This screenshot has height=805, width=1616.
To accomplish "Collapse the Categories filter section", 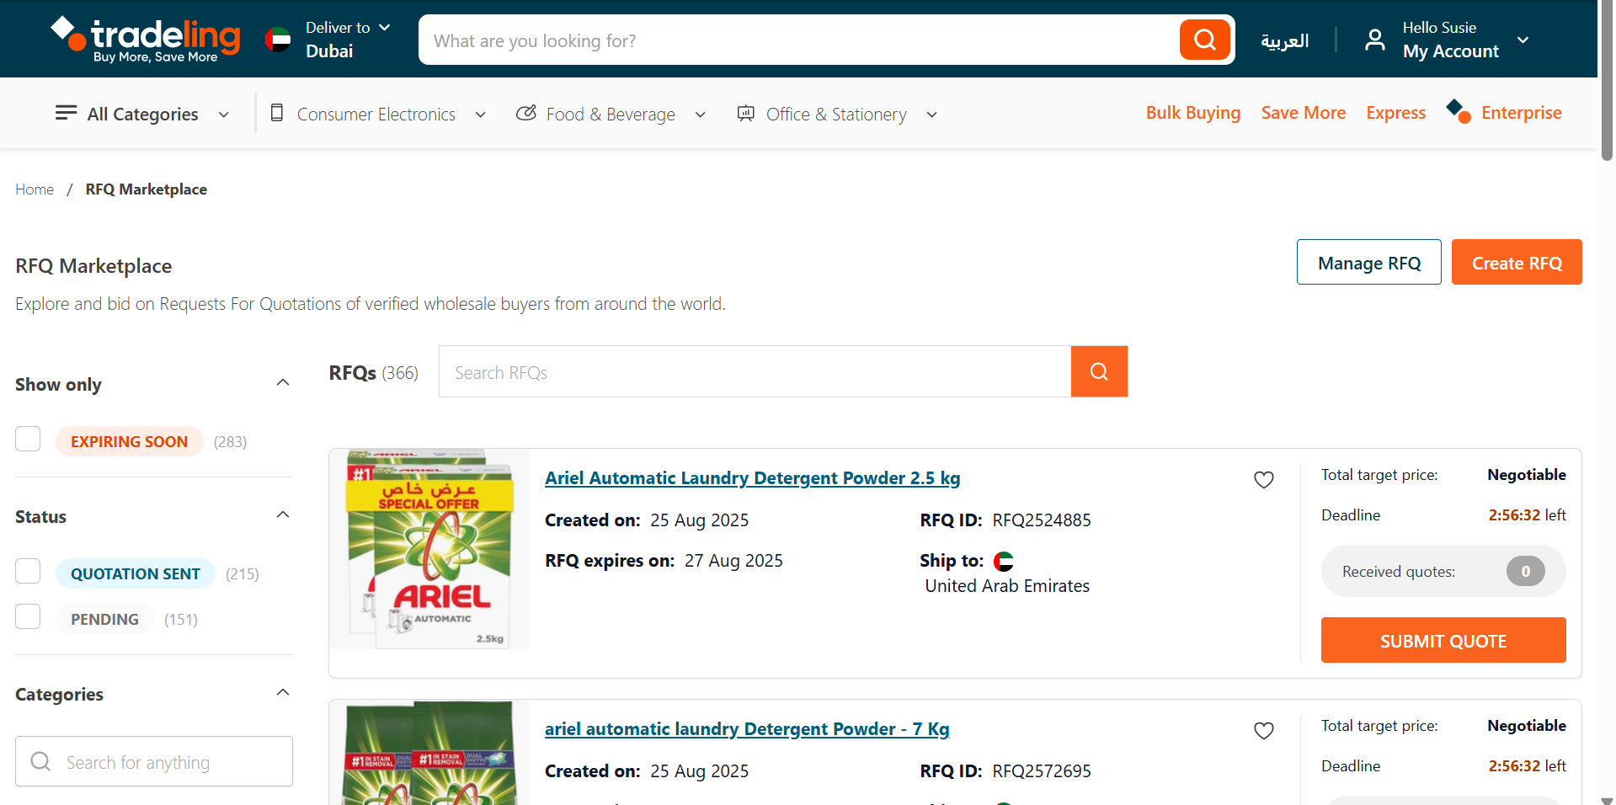I will pyautogui.click(x=283, y=692).
